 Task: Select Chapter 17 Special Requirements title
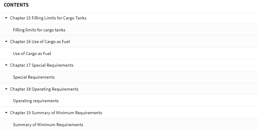(42, 65)
